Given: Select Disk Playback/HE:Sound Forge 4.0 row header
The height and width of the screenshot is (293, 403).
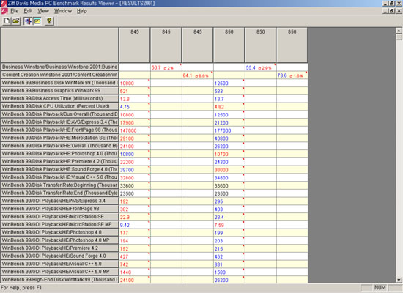Looking at the screenshot, I should tap(59, 169).
